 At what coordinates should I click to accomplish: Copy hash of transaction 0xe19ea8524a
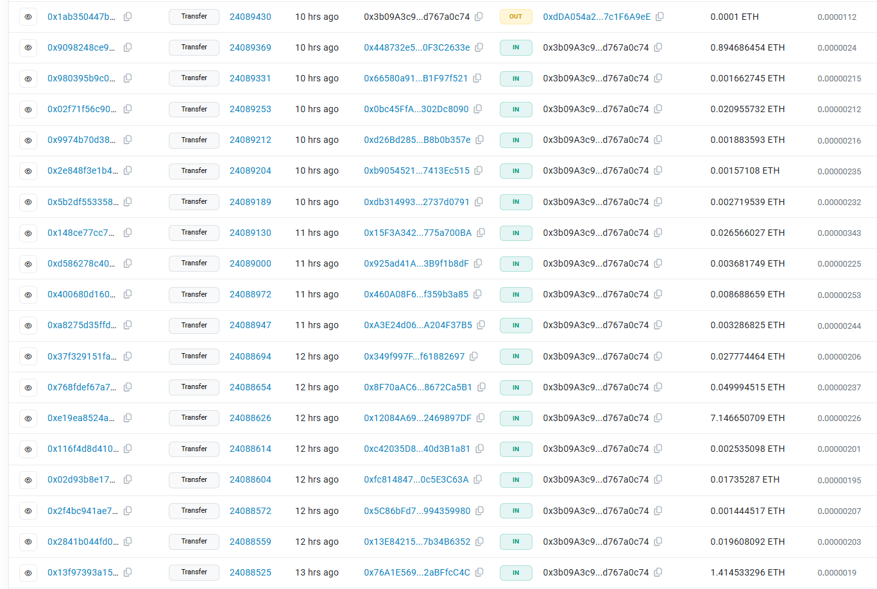tap(128, 418)
